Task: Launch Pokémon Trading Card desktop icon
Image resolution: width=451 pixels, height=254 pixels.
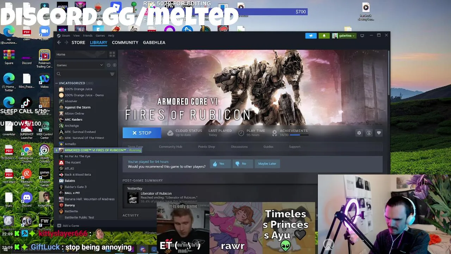Action: [x=44, y=59]
